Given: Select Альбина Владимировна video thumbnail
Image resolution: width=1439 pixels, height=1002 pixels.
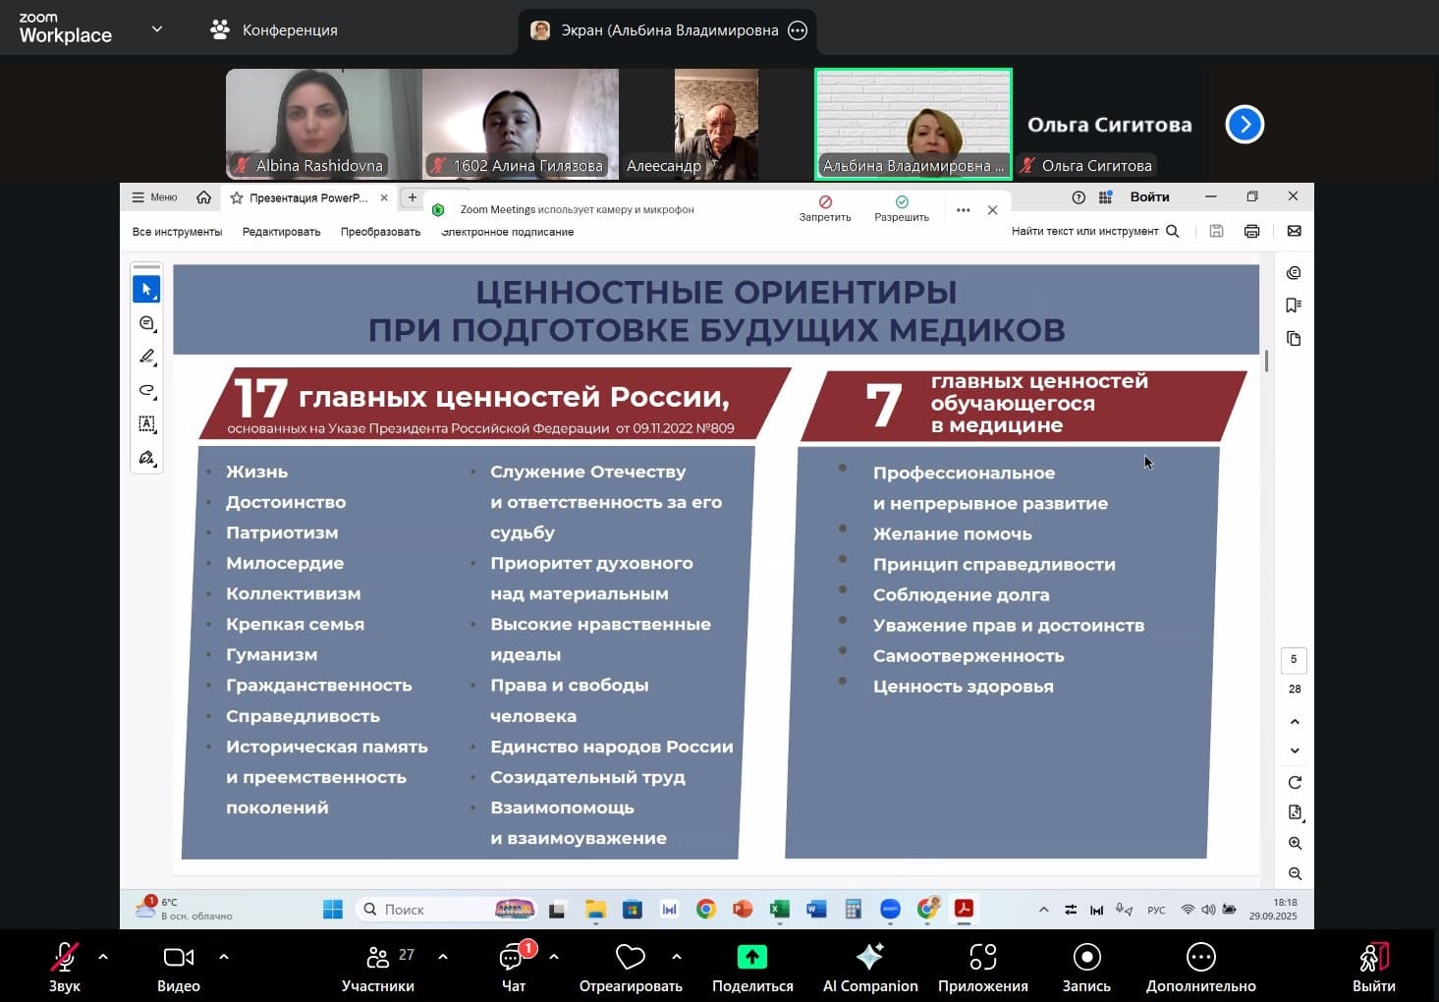Looking at the screenshot, I should 913,124.
